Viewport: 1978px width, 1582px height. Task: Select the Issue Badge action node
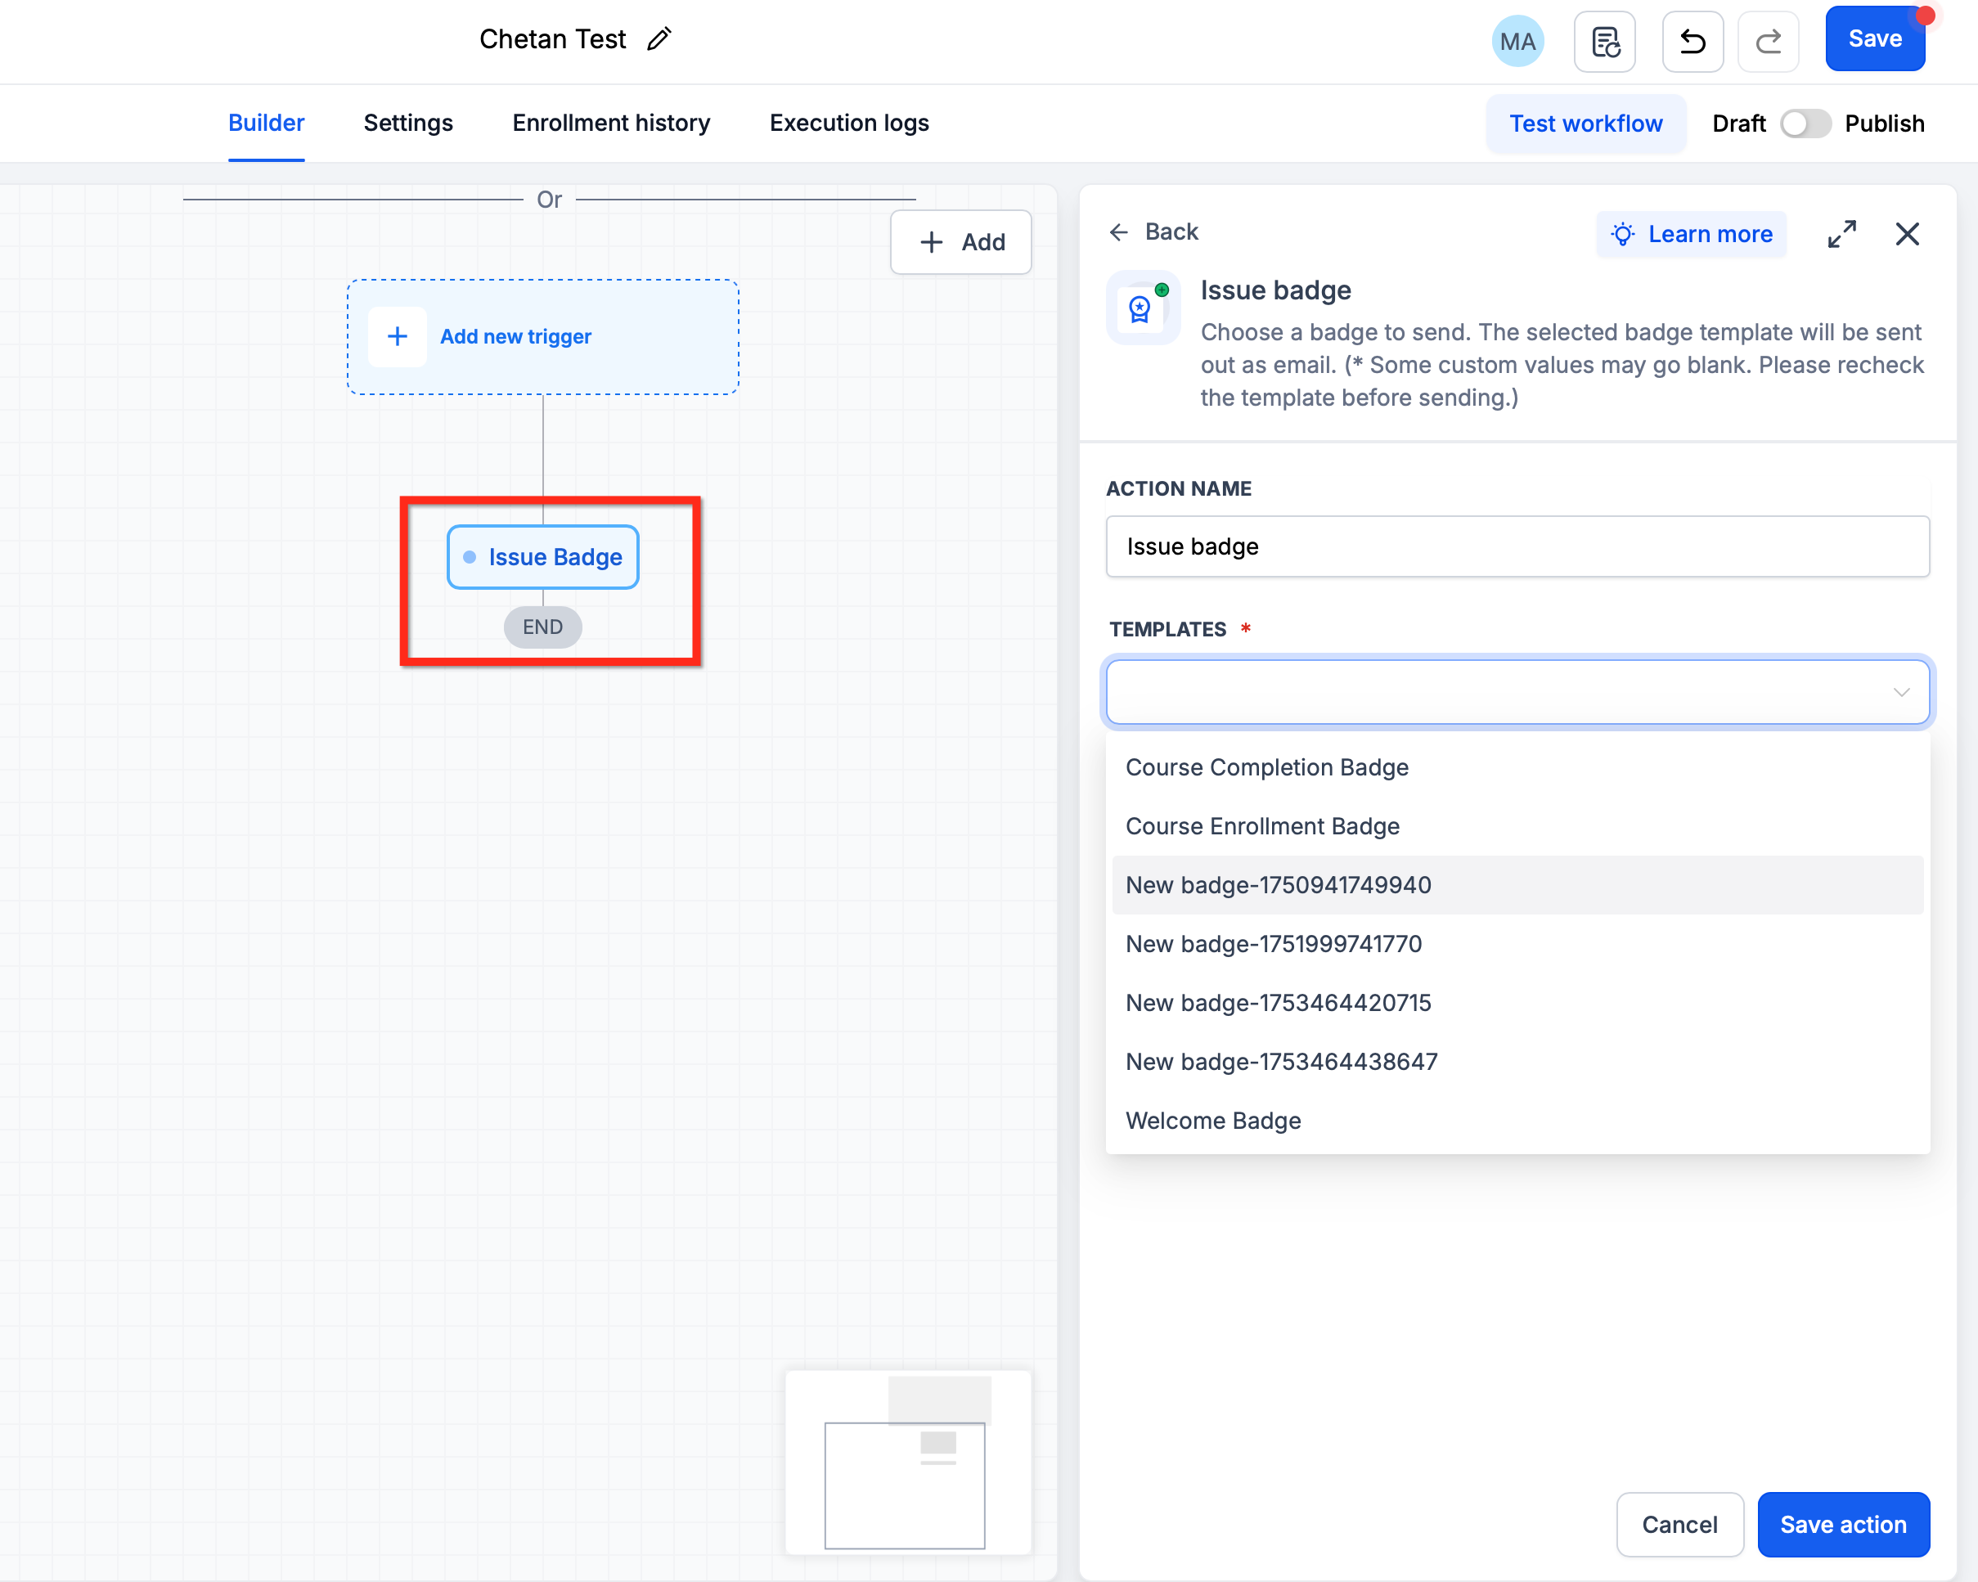click(x=543, y=557)
